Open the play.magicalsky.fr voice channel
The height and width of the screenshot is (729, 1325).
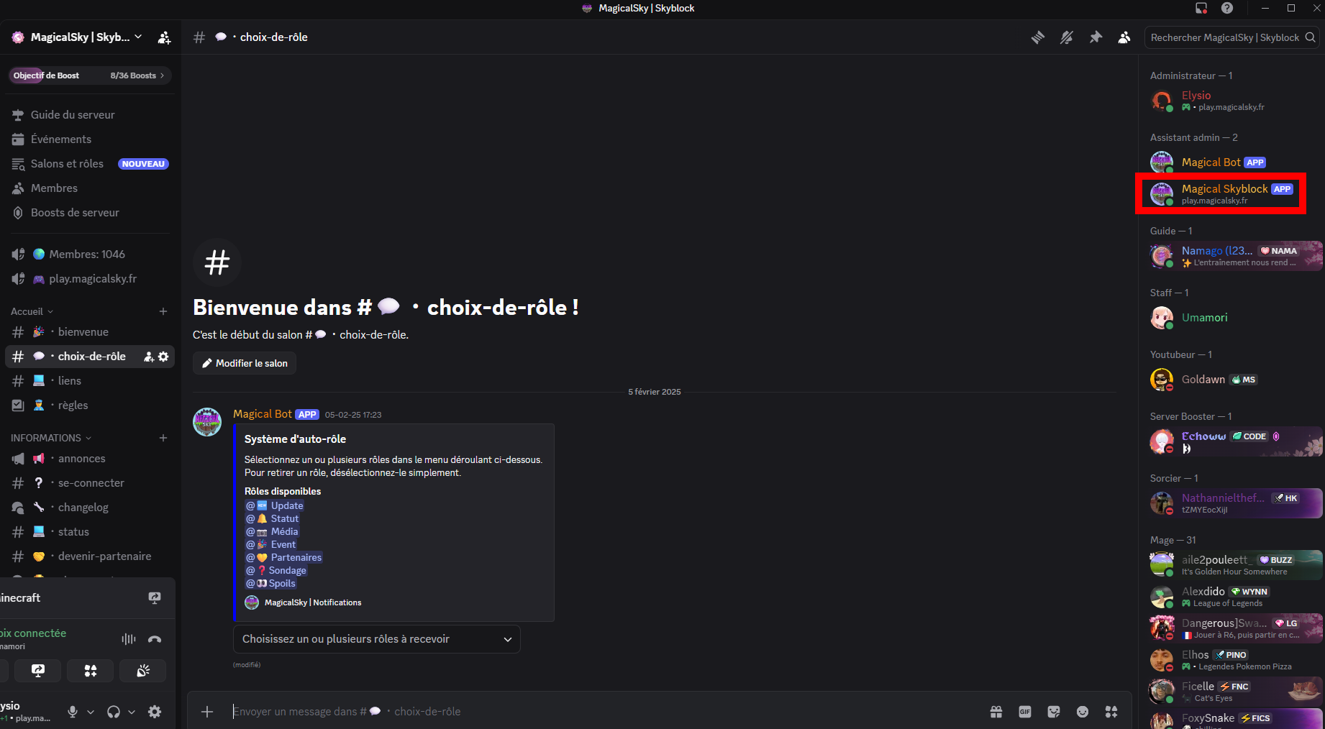coord(90,279)
